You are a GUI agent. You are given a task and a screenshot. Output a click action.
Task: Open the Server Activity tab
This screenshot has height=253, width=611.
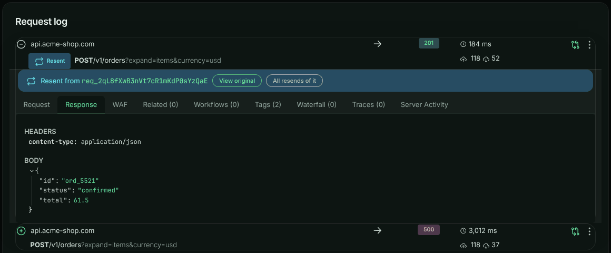[425, 104]
